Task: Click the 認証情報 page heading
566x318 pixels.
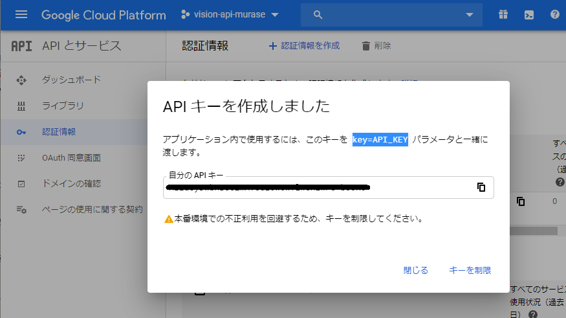Action: pyautogui.click(x=205, y=46)
